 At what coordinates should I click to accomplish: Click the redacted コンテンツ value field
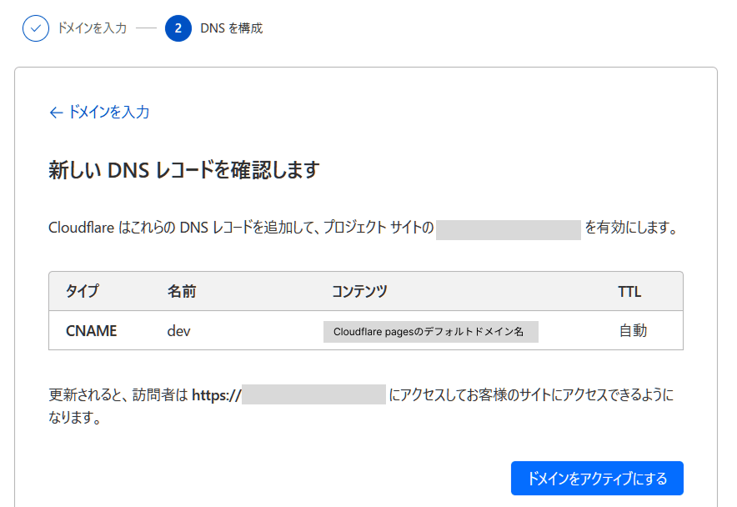432,331
